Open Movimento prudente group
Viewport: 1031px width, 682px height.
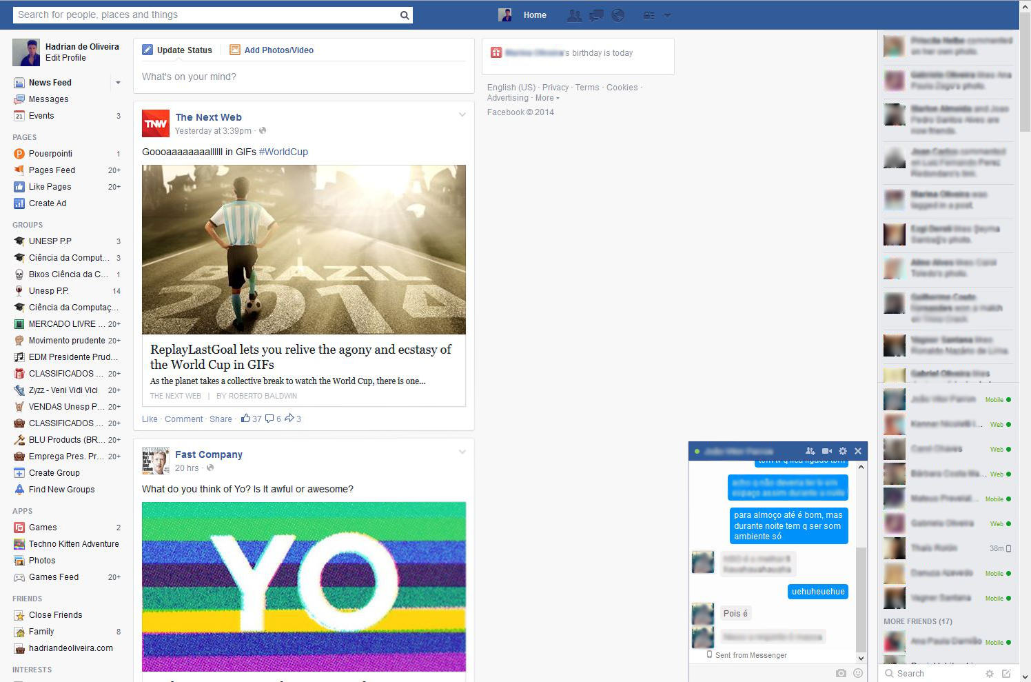click(66, 341)
